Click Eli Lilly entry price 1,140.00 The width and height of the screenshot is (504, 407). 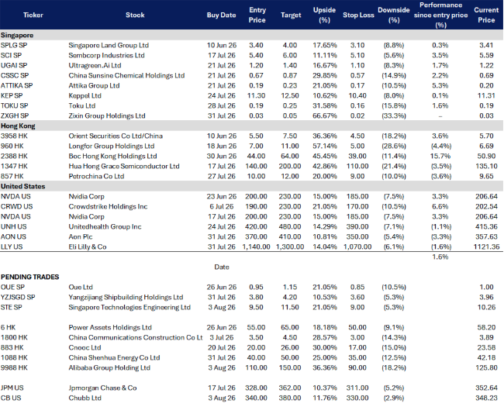tap(256, 247)
